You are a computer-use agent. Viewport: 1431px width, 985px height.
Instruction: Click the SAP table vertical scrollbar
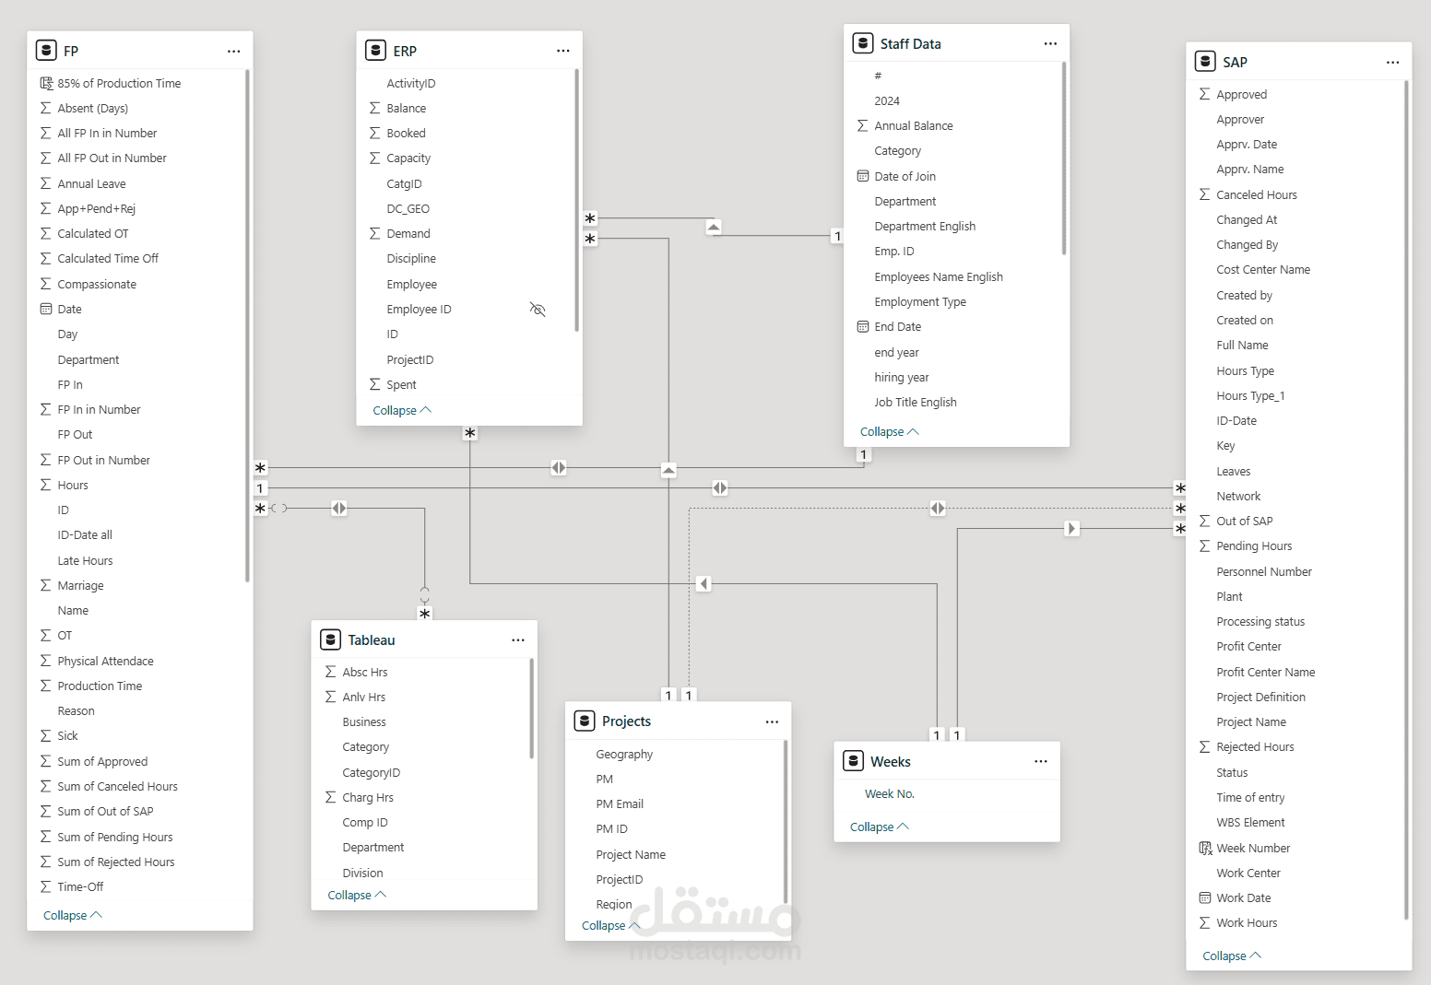[1406, 500]
